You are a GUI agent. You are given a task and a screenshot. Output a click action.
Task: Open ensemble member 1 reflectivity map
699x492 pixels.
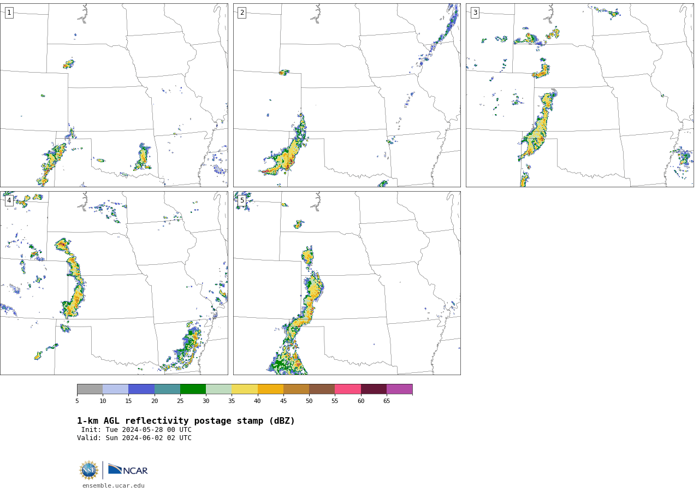(114, 96)
